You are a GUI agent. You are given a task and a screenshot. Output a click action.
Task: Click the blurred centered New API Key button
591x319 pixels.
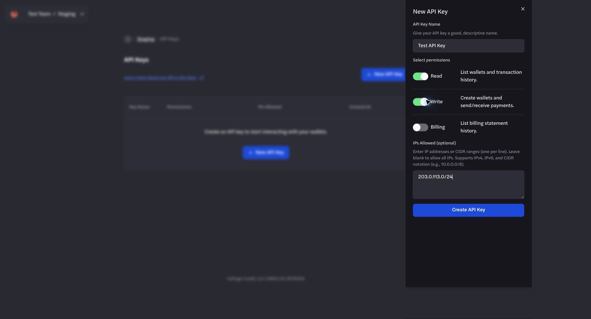tap(266, 152)
